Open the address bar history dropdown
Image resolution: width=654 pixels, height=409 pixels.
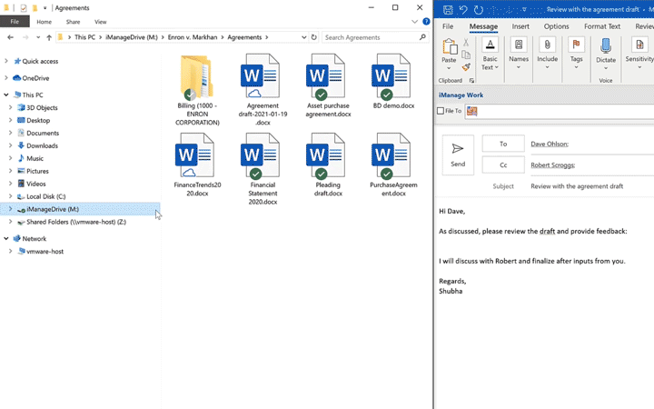click(x=303, y=37)
